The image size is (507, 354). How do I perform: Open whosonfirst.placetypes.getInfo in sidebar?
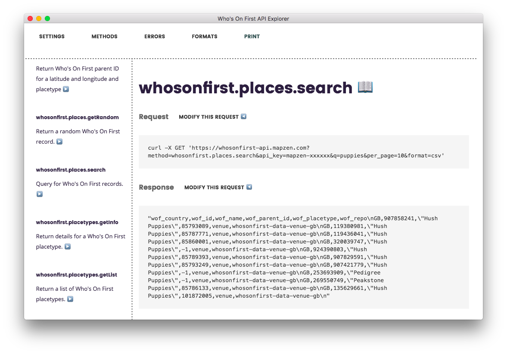(x=77, y=222)
